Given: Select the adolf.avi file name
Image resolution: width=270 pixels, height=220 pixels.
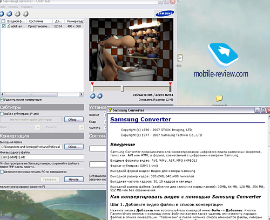Looking at the screenshot, I should [x=17, y=26].
